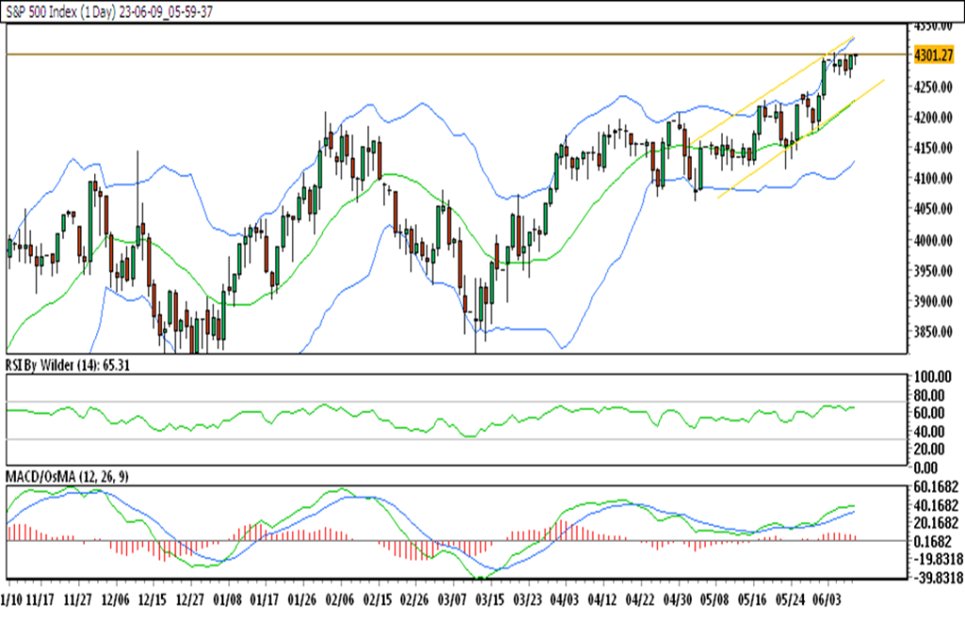Select the 4000.00 price axis label
The image size is (965, 637).
coord(933,240)
